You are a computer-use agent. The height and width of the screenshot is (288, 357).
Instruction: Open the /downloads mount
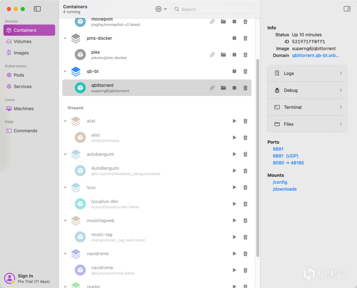(x=285, y=189)
